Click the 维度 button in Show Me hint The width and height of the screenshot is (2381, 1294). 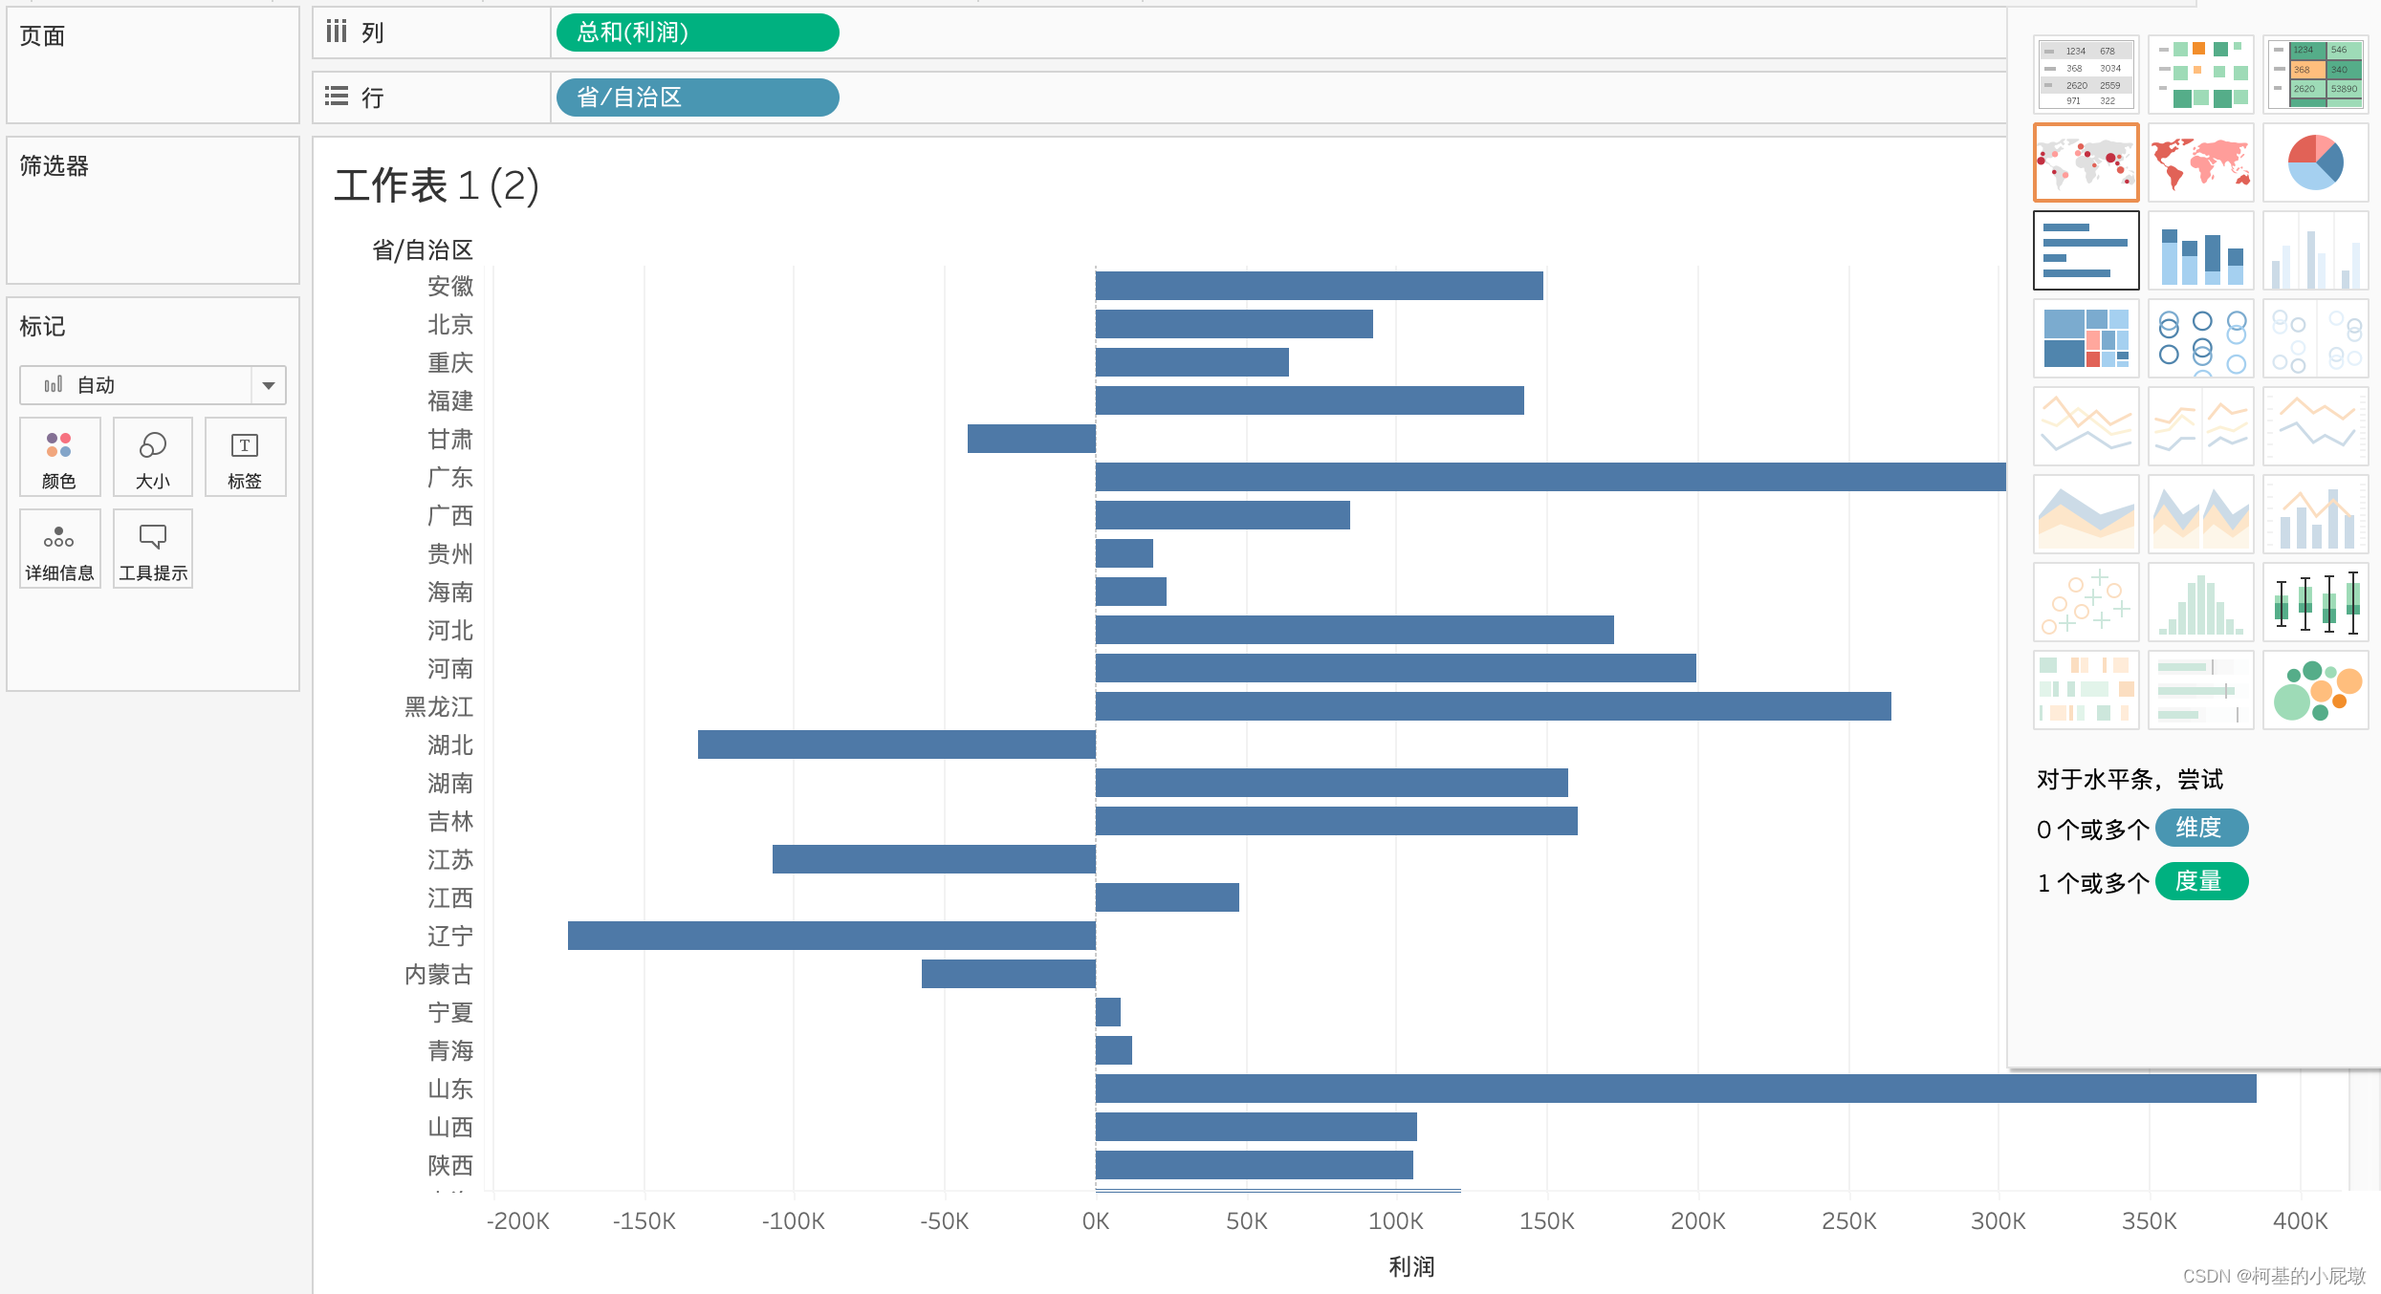pyautogui.click(x=2201, y=828)
